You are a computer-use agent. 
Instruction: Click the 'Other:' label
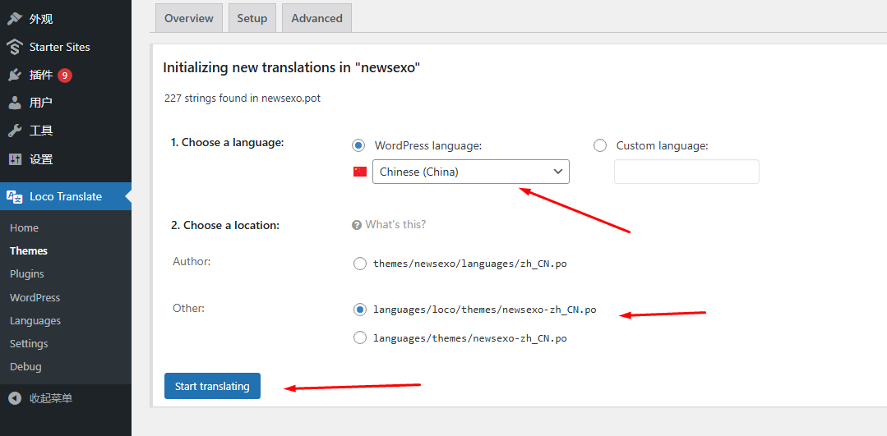[x=189, y=309]
